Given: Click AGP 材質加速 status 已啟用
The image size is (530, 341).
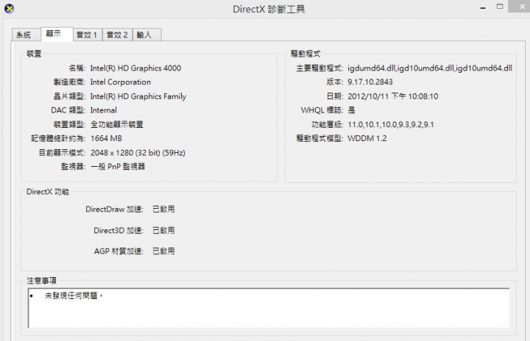Looking at the screenshot, I should [163, 251].
